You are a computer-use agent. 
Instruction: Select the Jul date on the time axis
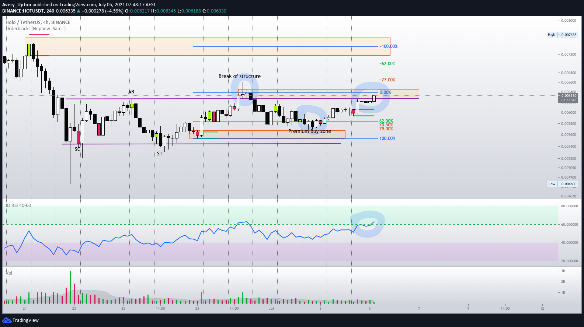tap(271, 309)
